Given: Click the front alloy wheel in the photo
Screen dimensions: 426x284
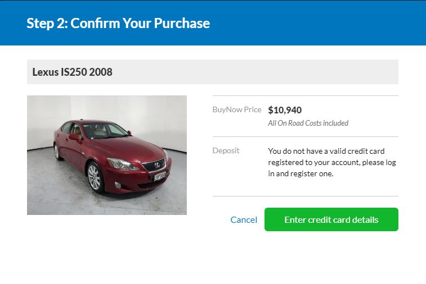Looking at the screenshot, I should 95,177.
